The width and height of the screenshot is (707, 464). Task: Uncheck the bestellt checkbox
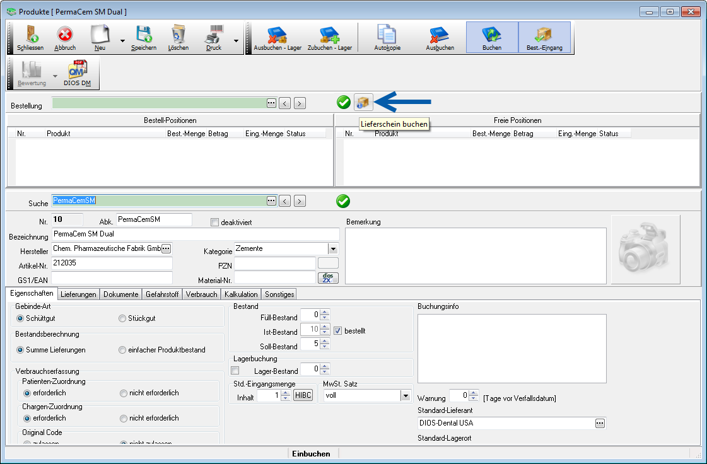coord(337,330)
